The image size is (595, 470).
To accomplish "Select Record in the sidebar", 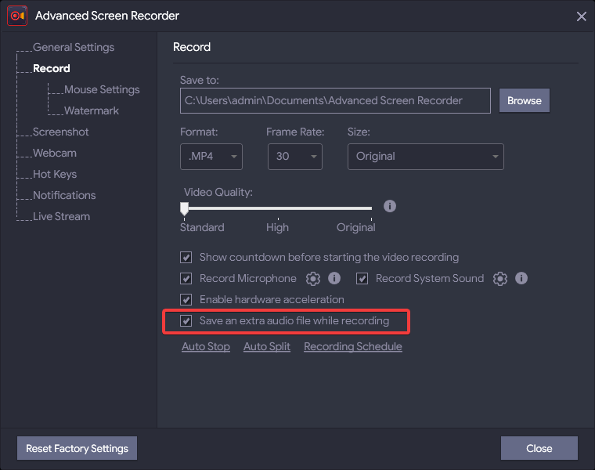I will point(52,68).
